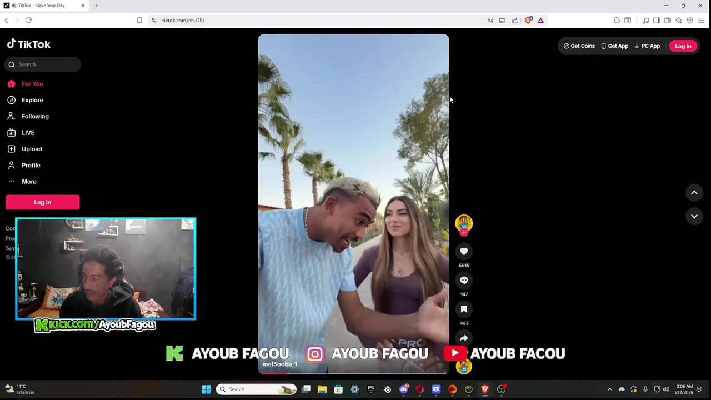Screen dimensions: 711x400
Task: Open the taskbar microphone tray icon
Action: [x=645, y=389]
